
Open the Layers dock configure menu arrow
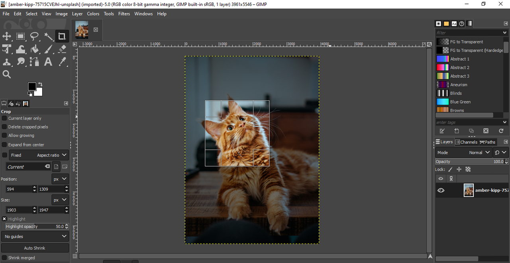506,142
